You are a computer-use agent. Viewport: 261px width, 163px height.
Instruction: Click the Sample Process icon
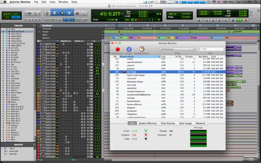point(142,49)
